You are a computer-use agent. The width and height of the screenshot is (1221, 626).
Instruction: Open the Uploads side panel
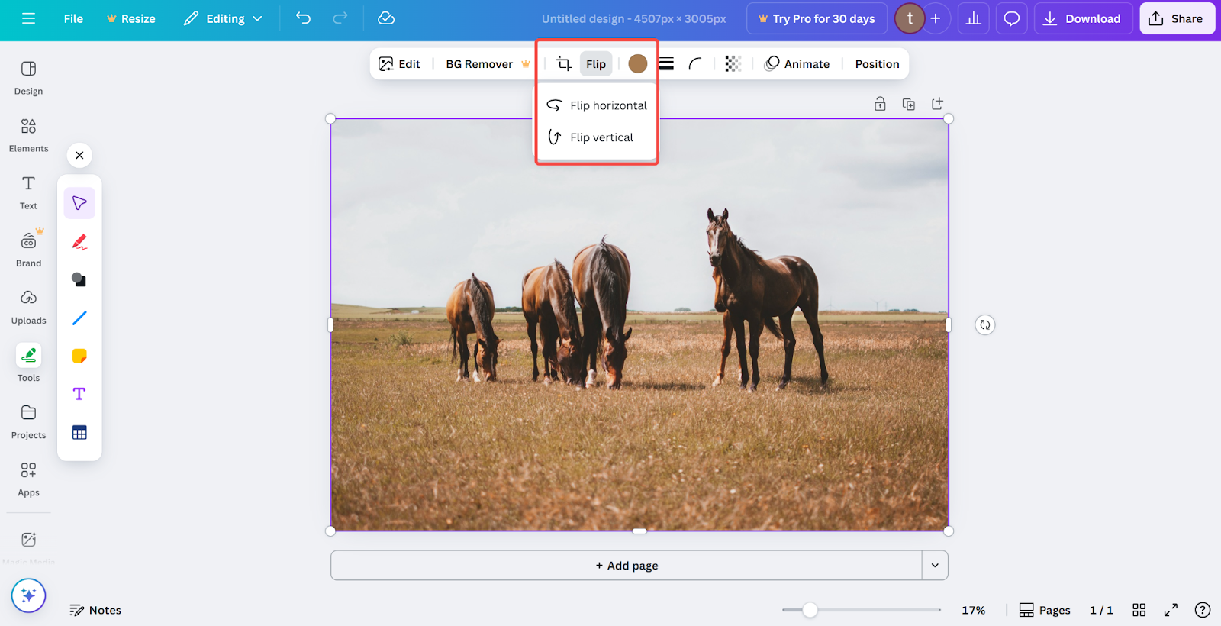(28, 307)
